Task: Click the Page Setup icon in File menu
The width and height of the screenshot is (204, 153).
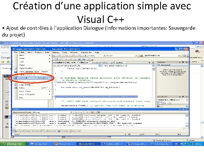Action: (x=16, y=84)
